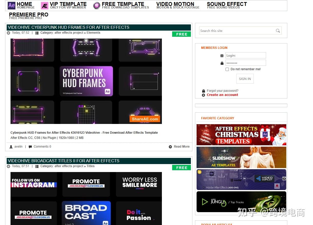Open the AudioJungle Top Tracks banner
Viewport: 313px width, 225px height.
point(241,202)
